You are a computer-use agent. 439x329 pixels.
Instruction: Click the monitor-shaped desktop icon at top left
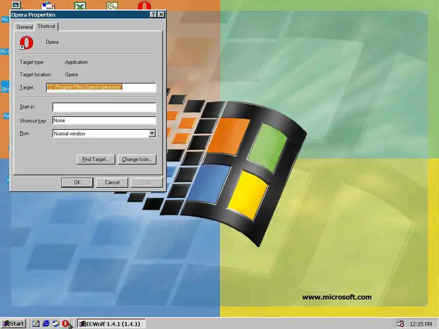pyautogui.click(x=16, y=5)
